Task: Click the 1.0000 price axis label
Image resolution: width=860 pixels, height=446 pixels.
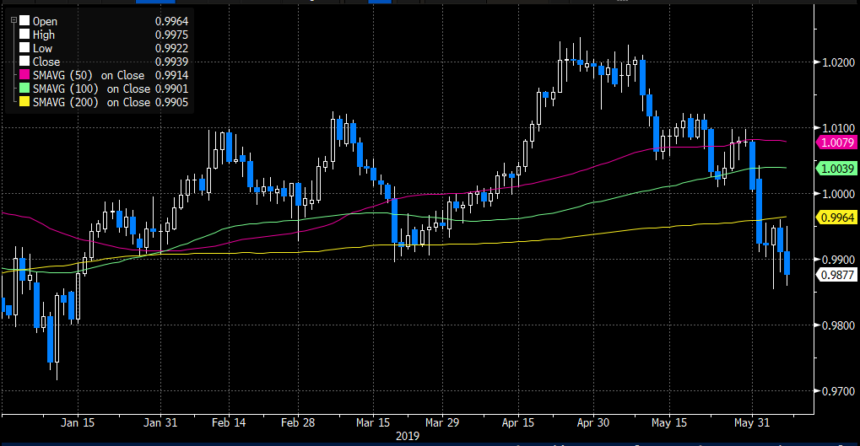Action: (839, 194)
